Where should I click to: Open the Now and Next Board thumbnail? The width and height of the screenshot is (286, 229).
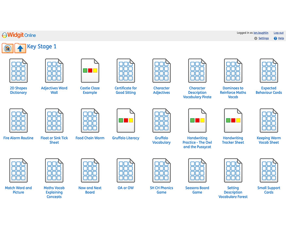coord(90,170)
